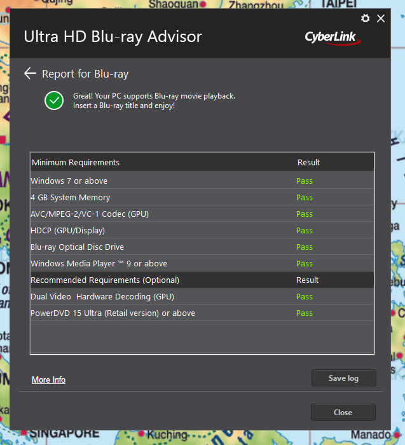Click Pass result for PowerDVD 15 Ultra
The width and height of the screenshot is (405, 445).
(x=305, y=313)
